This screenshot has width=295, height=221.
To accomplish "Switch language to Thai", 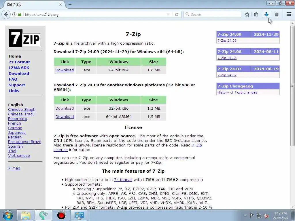I will [12, 151].
